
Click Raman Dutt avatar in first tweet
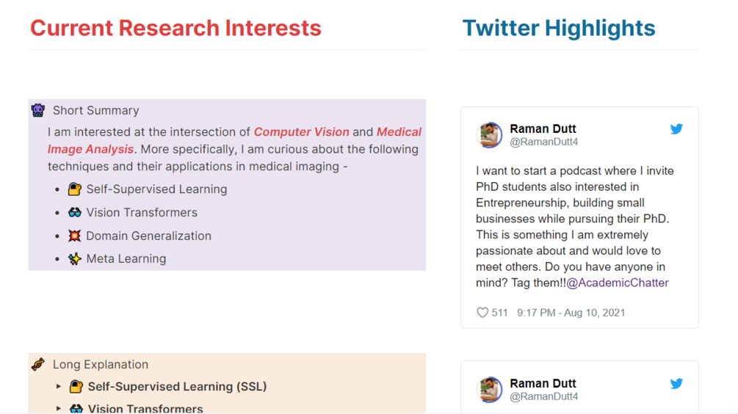coord(490,135)
